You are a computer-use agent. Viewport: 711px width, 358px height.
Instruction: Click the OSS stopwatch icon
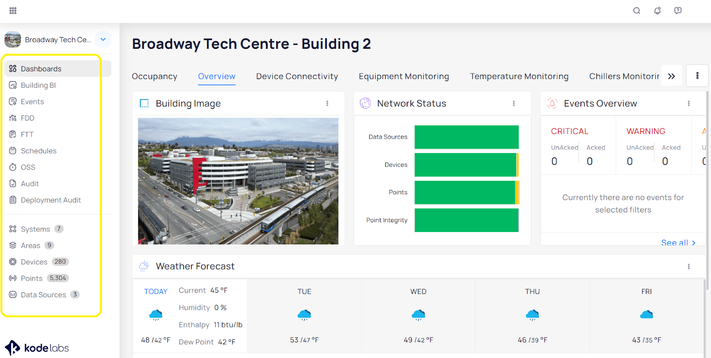13,167
